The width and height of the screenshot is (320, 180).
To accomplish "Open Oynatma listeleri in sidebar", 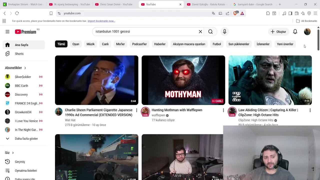I will (x=24, y=170).
